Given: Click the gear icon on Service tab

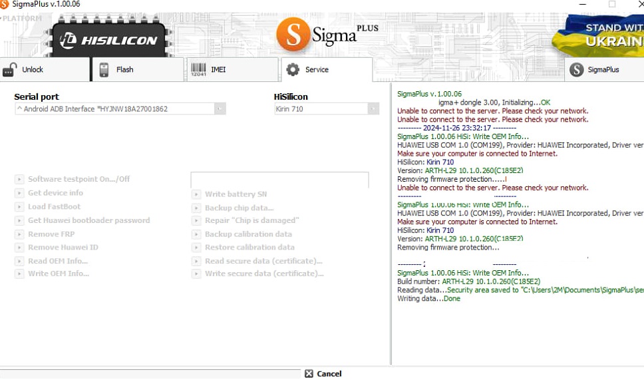Looking at the screenshot, I should (293, 69).
